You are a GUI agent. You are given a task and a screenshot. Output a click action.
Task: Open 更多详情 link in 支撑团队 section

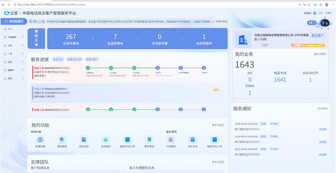pyautogui.click(x=218, y=162)
